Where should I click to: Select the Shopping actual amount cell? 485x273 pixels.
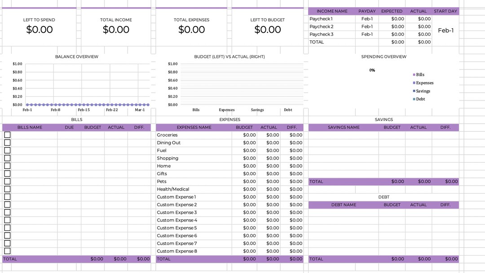(x=269, y=158)
